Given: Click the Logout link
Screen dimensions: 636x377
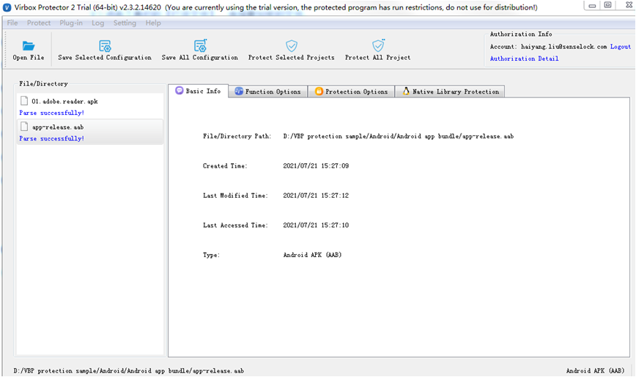Looking at the screenshot, I should coord(621,47).
